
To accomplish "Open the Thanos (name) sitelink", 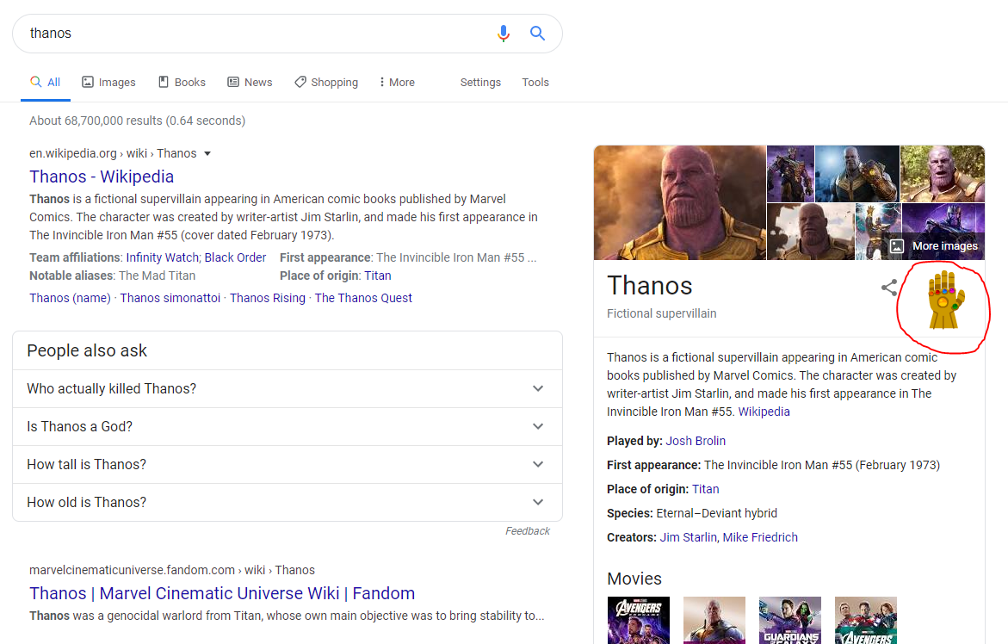I will coord(70,298).
